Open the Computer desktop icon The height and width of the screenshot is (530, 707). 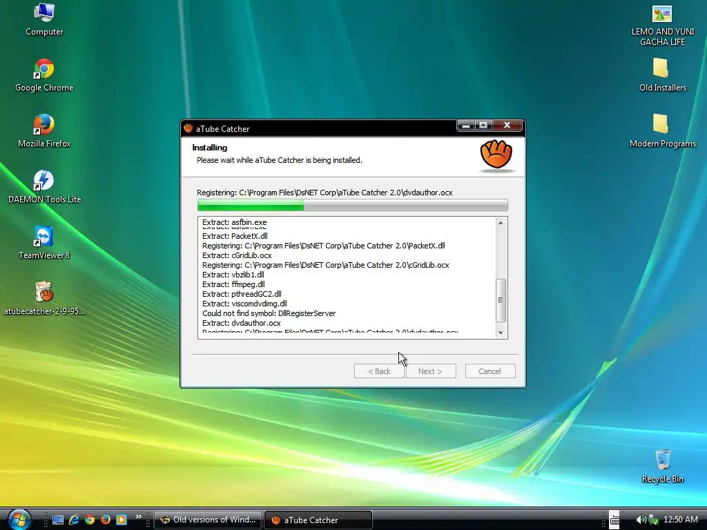[x=44, y=20]
